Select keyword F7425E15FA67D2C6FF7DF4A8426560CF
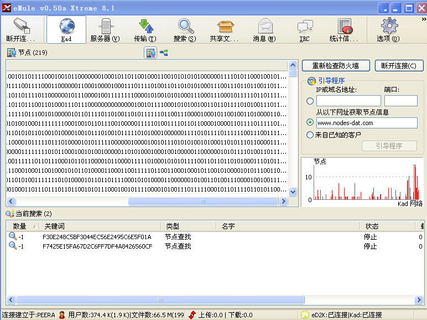Viewport: 427px width, 320px height. click(97, 246)
